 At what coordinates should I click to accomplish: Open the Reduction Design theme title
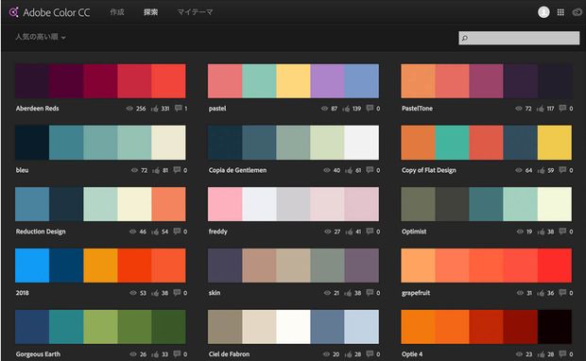[x=41, y=232]
